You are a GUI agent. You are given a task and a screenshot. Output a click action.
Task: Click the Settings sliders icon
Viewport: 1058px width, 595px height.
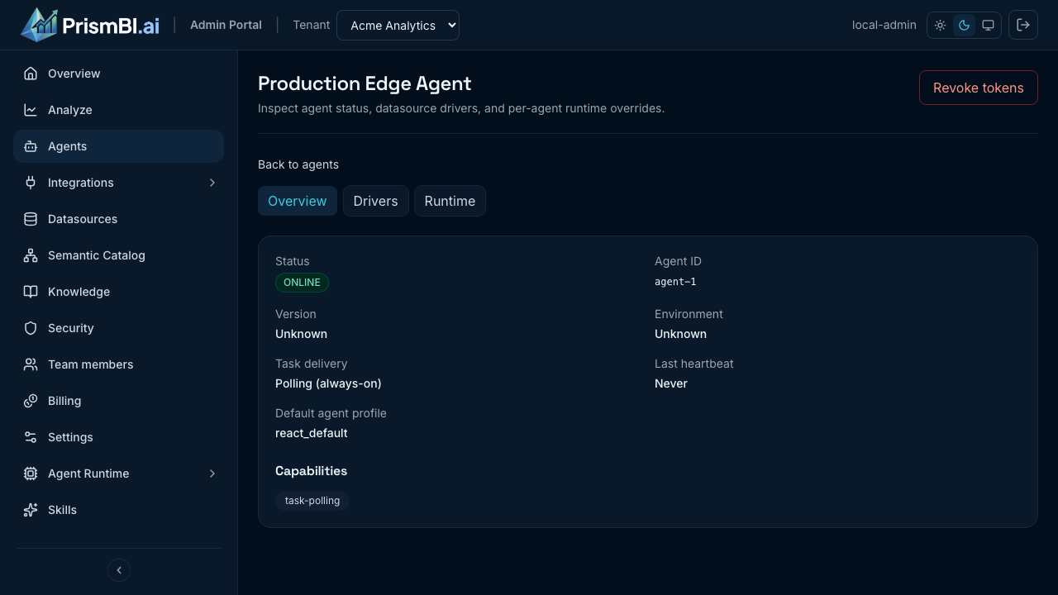pyautogui.click(x=31, y=437)
